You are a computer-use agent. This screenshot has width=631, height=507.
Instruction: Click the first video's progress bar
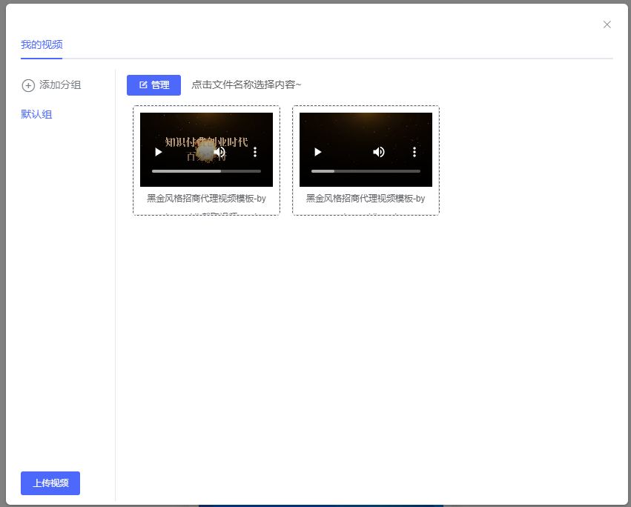click(x=206, y=170)
